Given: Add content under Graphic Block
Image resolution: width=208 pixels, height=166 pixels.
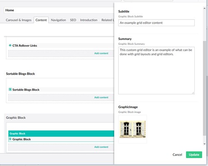Looking at the screenshot, I should [x=101, y=147].
